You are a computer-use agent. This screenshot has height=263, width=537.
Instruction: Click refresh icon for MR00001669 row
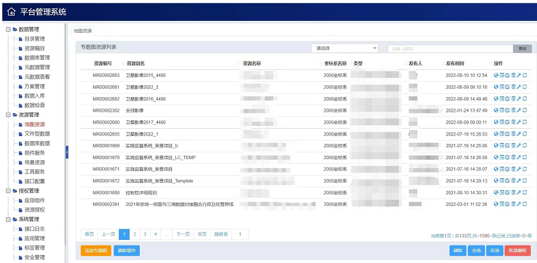click(x=525, y=146)
